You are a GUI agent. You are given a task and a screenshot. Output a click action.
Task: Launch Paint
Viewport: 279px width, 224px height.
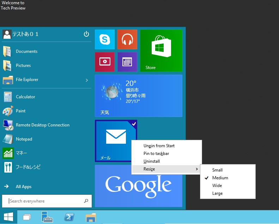(x=47, y=111)
